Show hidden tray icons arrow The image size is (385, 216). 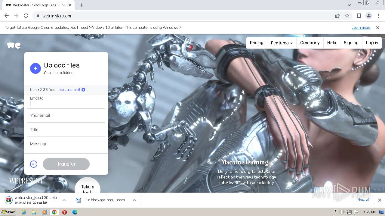tap(335, 212)
